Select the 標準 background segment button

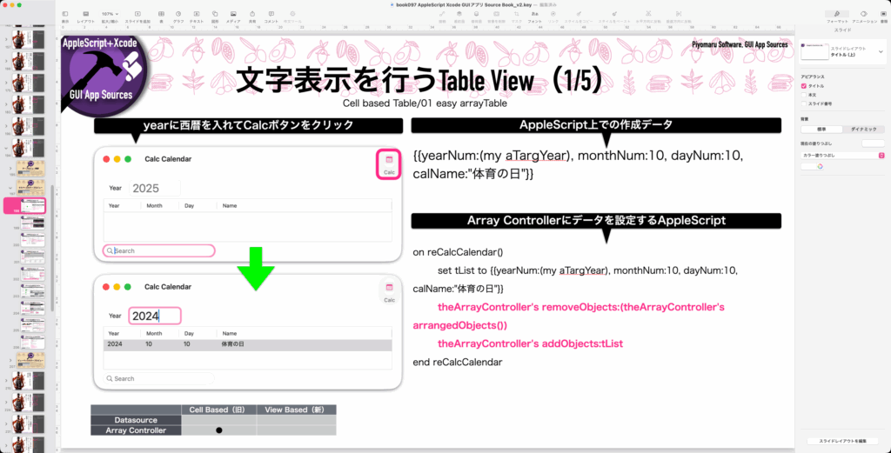coord(821,129)
